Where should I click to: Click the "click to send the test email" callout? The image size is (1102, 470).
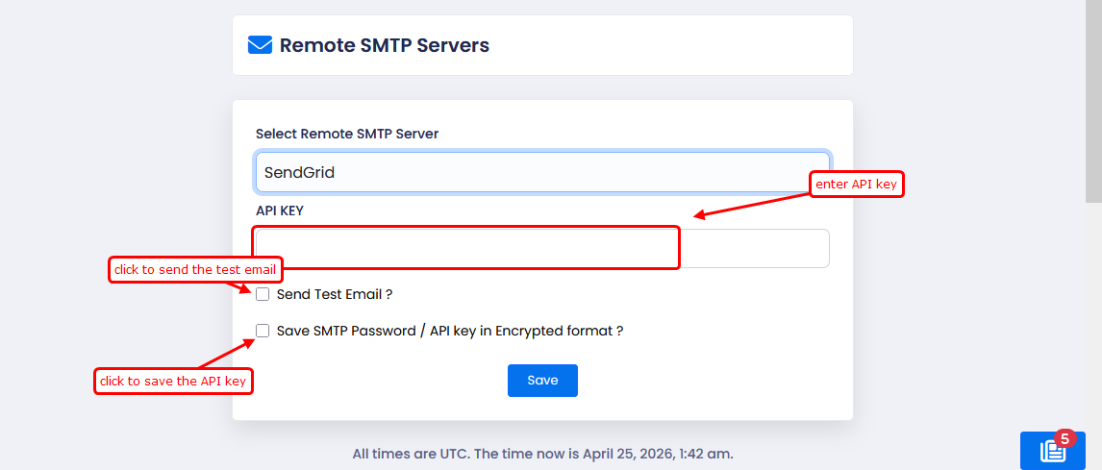coord(195,270)
